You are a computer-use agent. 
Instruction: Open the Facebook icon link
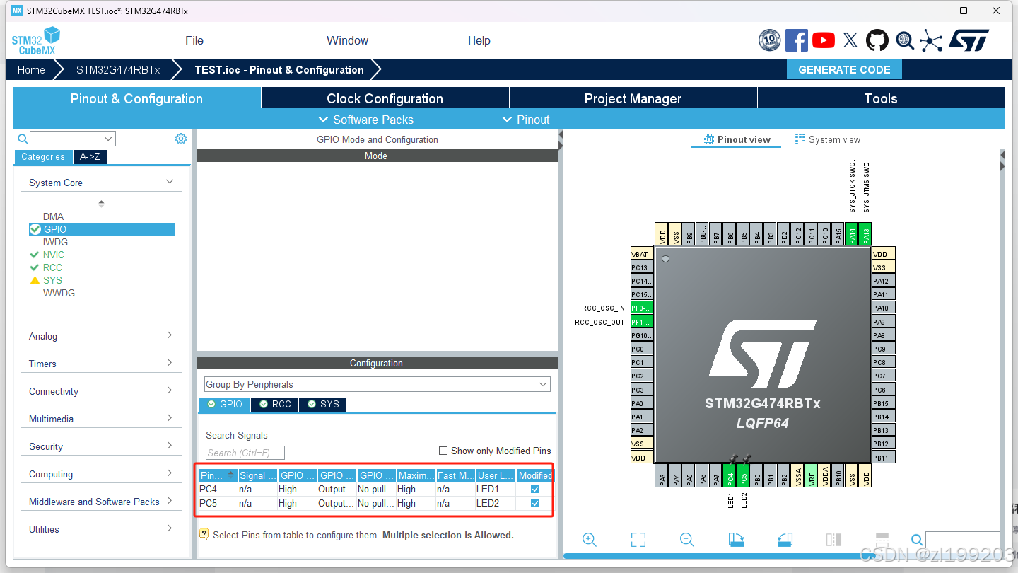click(797, 40)
